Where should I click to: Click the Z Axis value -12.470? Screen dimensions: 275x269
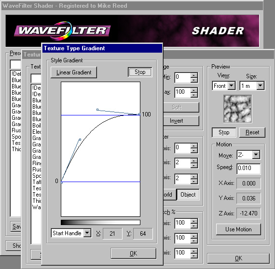pyautogui.click(x=248, y=213)
